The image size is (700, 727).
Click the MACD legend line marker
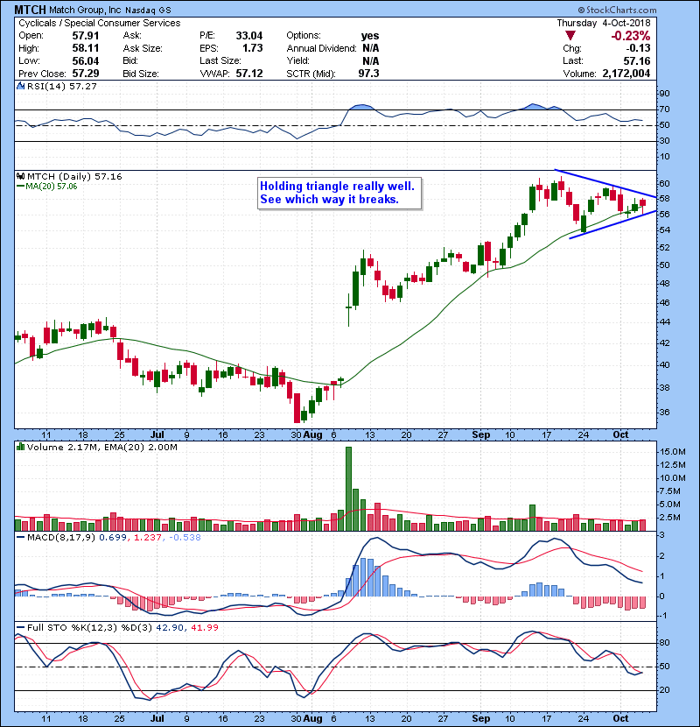pyautogui.click(x=20, y=538)
